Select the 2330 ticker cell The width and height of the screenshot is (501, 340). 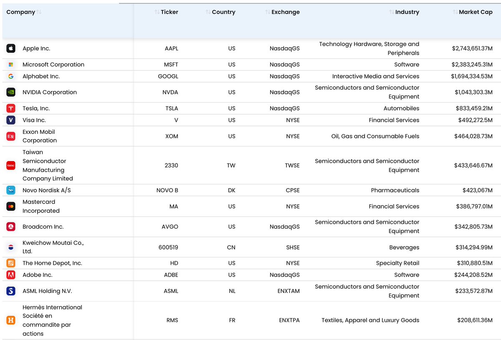point(172,166)
